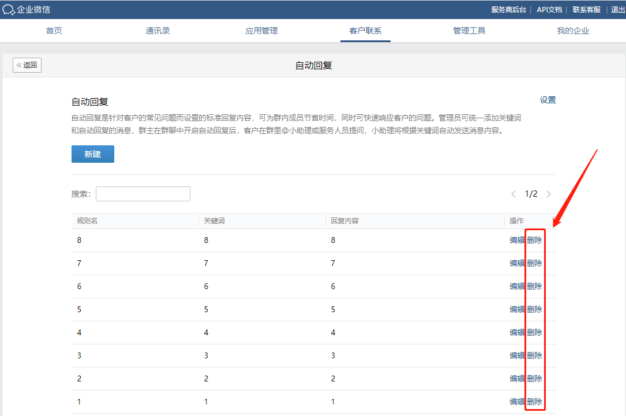Open 服务商后台 link in header

coord(508,9)
